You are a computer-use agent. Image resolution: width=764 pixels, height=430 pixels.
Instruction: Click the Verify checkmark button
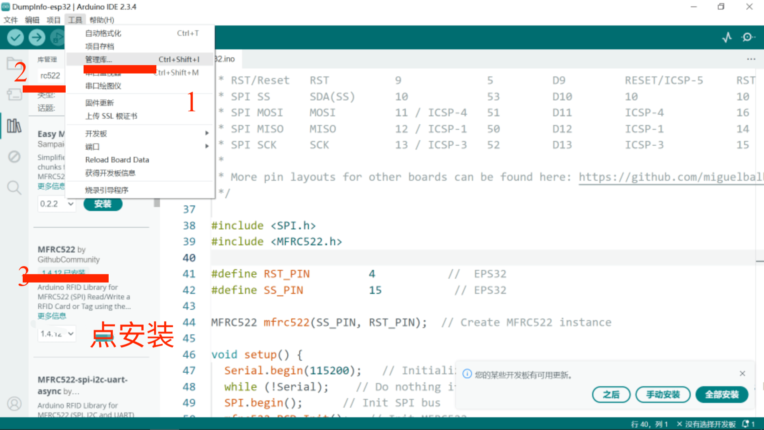pos(15,37)
